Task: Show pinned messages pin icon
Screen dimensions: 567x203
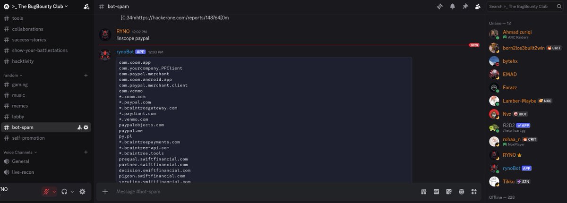Action: (x=465, y=7)
